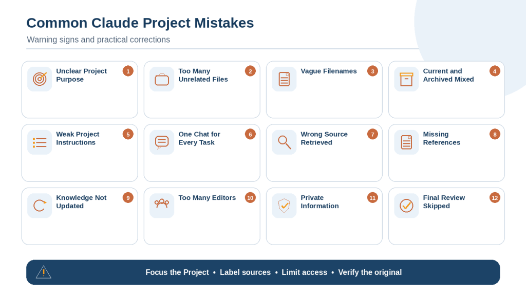Click the warning triangle icon in the bottom banner
Viewport: 526px width, 296px height.
click(44, 272)
